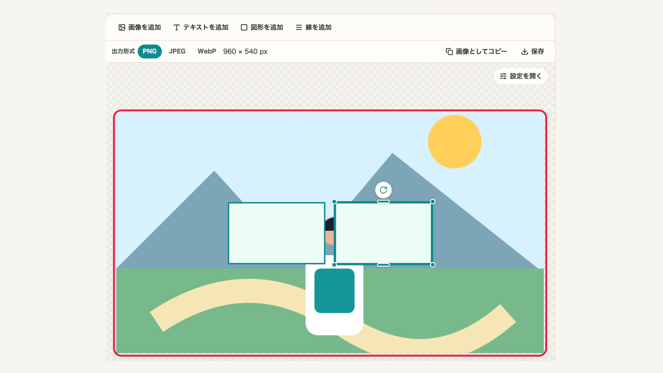Add a shape with 図形を追加
This screenshot has height=373, width=663.
[262, 28]
